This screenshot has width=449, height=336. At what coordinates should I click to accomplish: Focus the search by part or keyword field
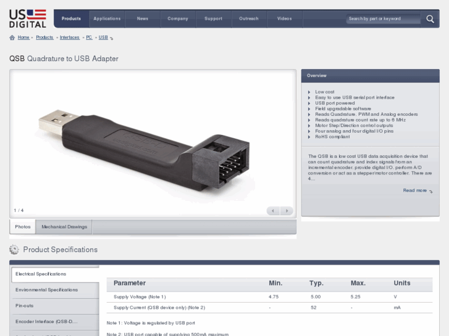point(383,19)
